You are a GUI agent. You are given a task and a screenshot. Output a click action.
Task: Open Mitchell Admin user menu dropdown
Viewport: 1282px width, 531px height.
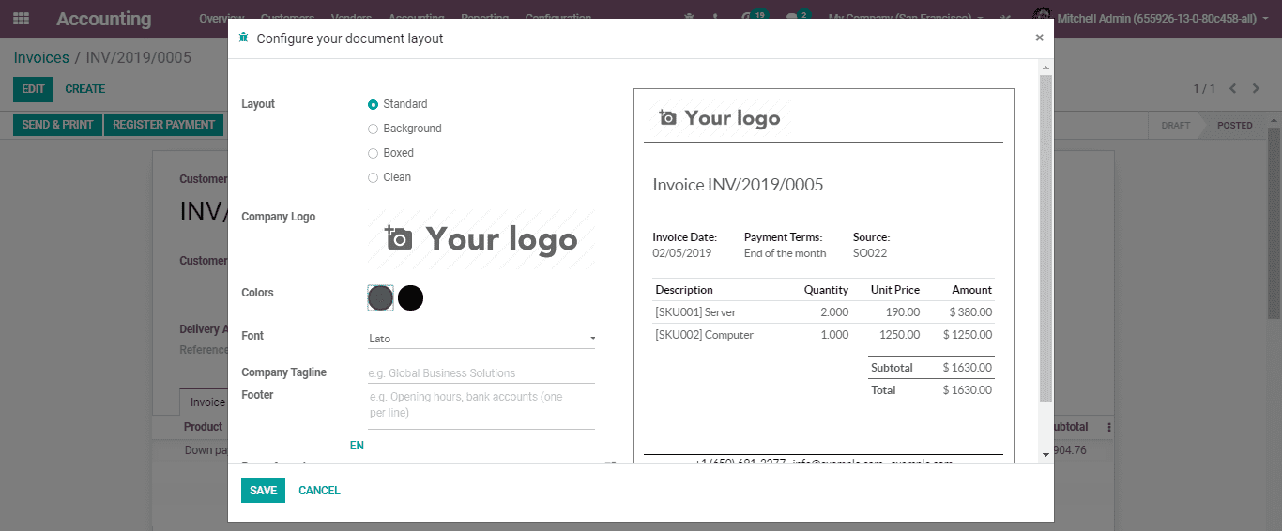pos(1155,19)
